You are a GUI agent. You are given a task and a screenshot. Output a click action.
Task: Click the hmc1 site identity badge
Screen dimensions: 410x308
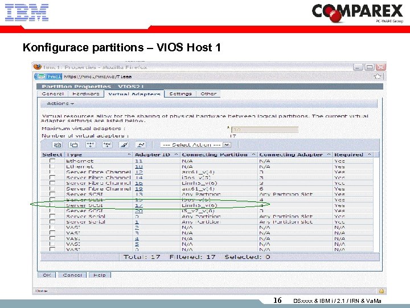click(48, 76)
